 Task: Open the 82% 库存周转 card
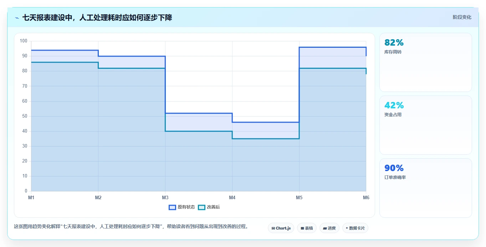pyautogui.click(x=426, y=62)
